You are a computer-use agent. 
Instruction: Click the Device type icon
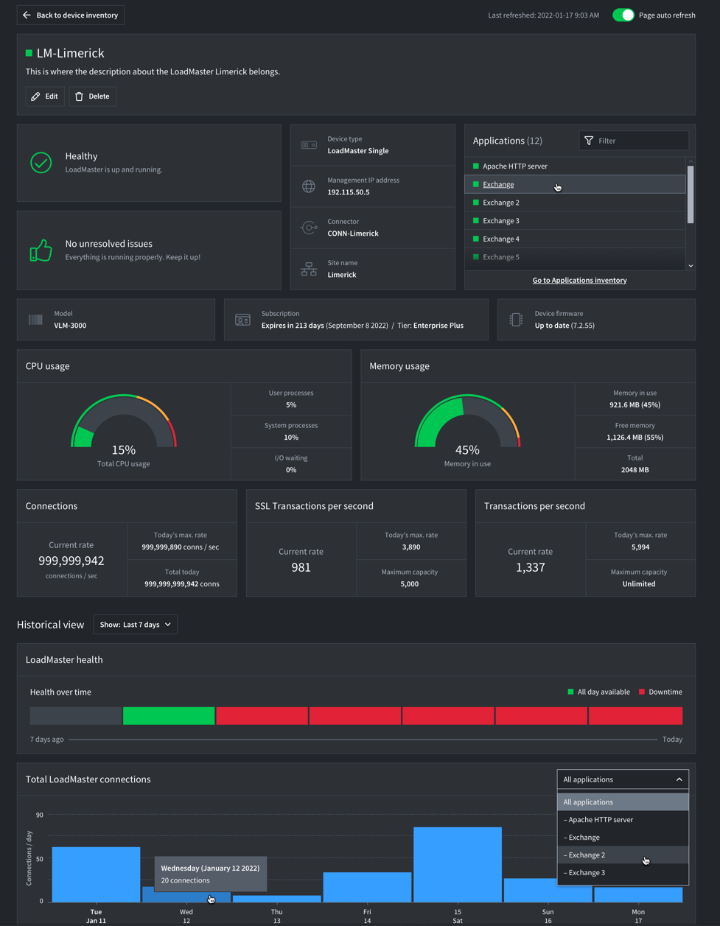coord(309,145)
